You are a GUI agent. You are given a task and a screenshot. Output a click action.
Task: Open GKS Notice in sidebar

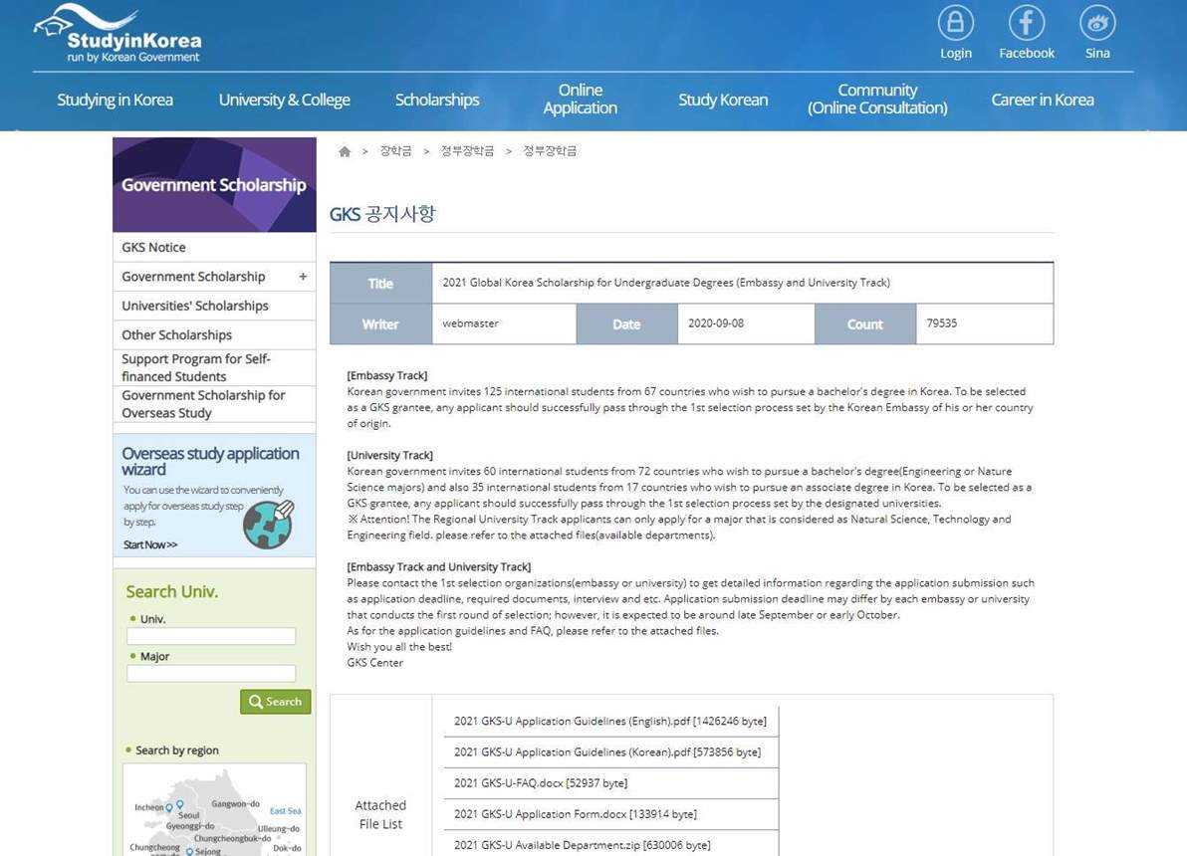(154, 247)
